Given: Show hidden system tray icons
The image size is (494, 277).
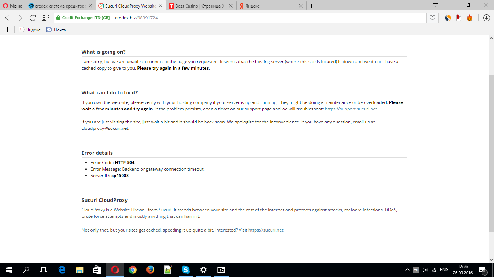Looking at the screenshot, I should tap(408, 270).
